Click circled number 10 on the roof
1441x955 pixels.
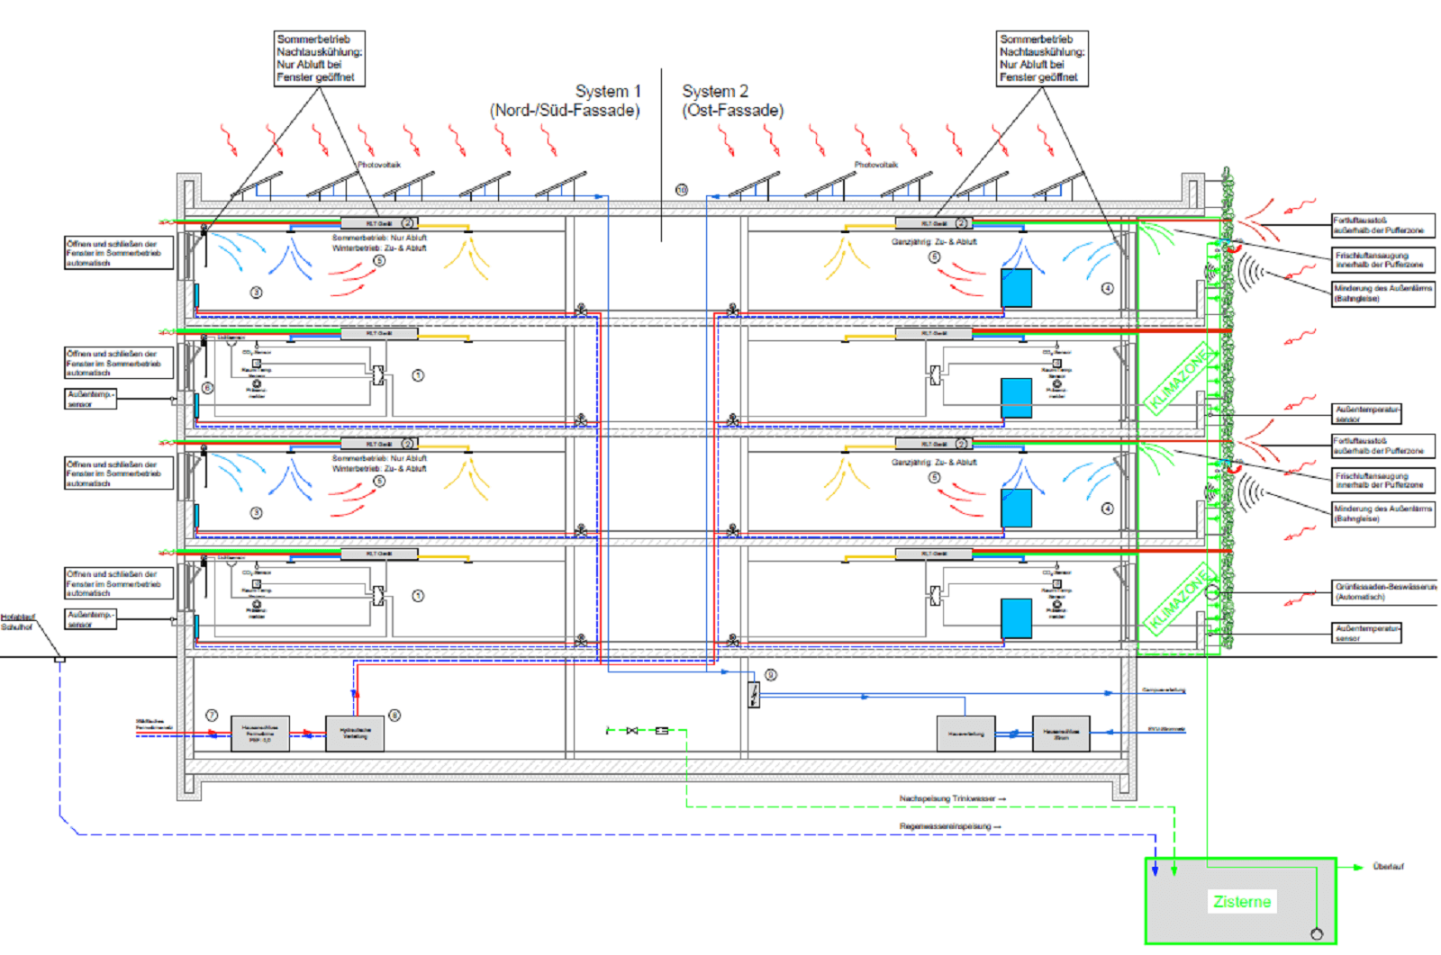pyautogui.click(x=682, y=190)
